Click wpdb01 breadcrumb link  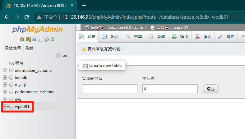click(x=181, y=28)
